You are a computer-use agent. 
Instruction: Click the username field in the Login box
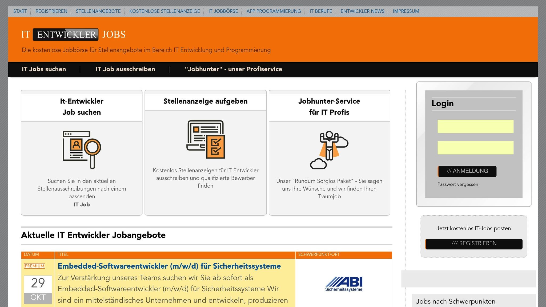[x=475, y=126]
